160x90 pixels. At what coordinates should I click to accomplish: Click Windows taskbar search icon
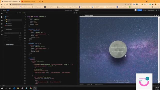tap(6, 88)
